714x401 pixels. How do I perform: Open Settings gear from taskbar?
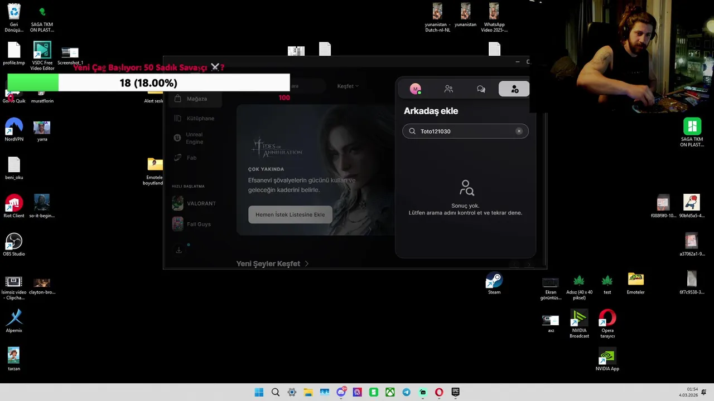point(292,392)
